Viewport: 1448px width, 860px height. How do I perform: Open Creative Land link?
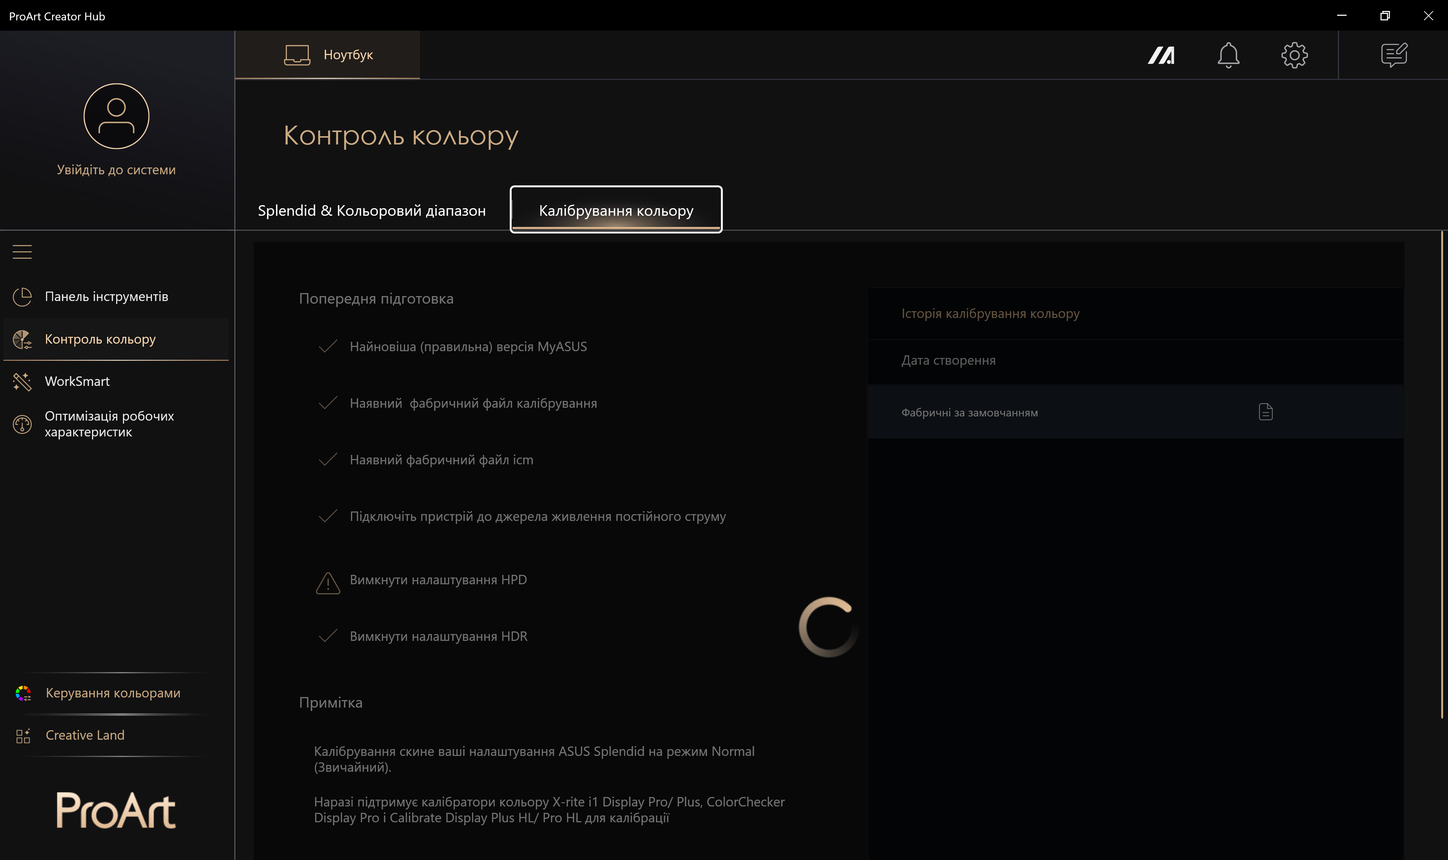84,735
